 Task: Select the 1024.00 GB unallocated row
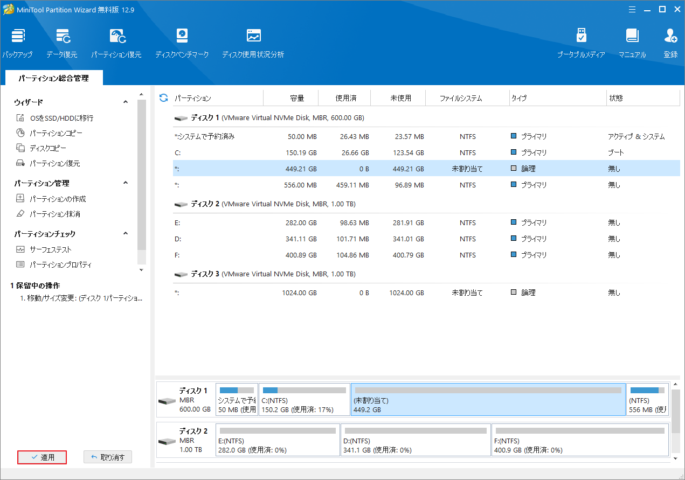click(426, 293)
